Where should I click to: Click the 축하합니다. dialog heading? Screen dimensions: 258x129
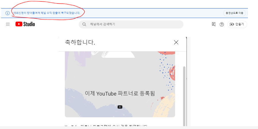tap(80, 42)
